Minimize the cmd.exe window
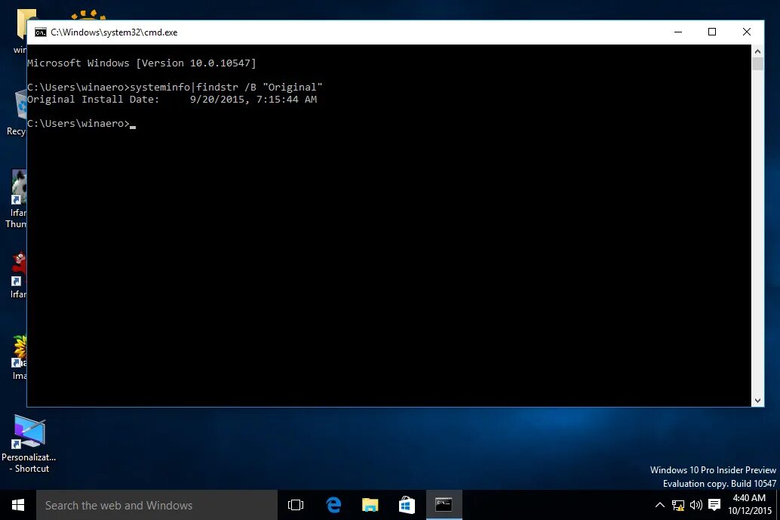780x520 pixels. click(x=678, y=32)
